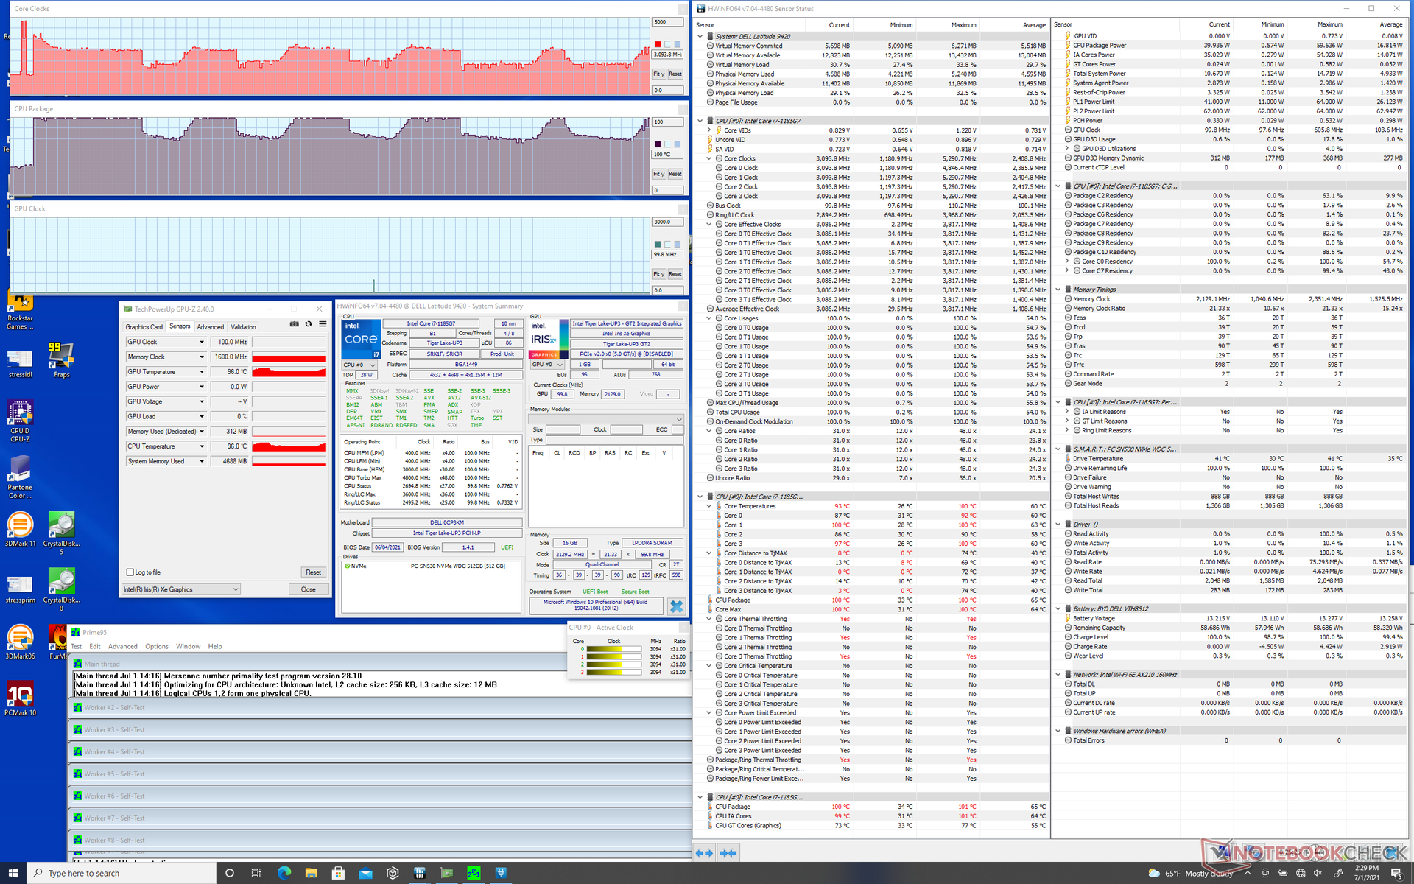This screenshot has width=1414, height=884.
Task: Open CrystalDiskMark 8 desktop shortcut
Action: click(61, 589)
